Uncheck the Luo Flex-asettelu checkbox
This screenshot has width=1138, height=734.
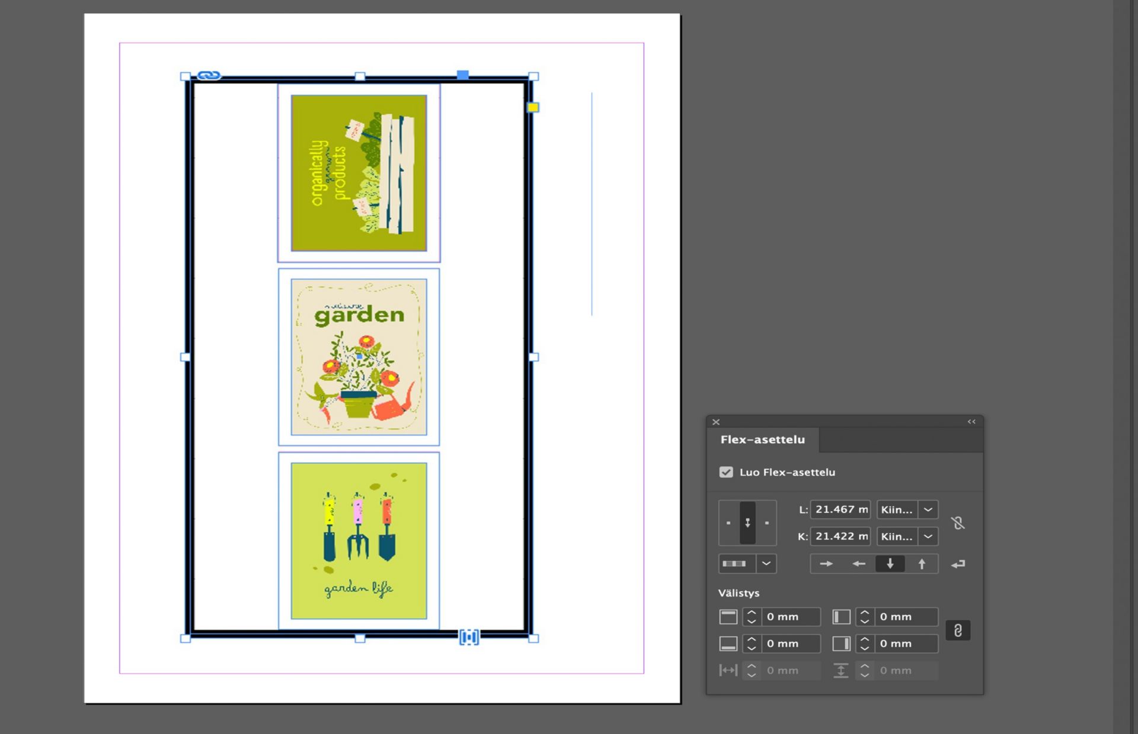pos(726,472)
